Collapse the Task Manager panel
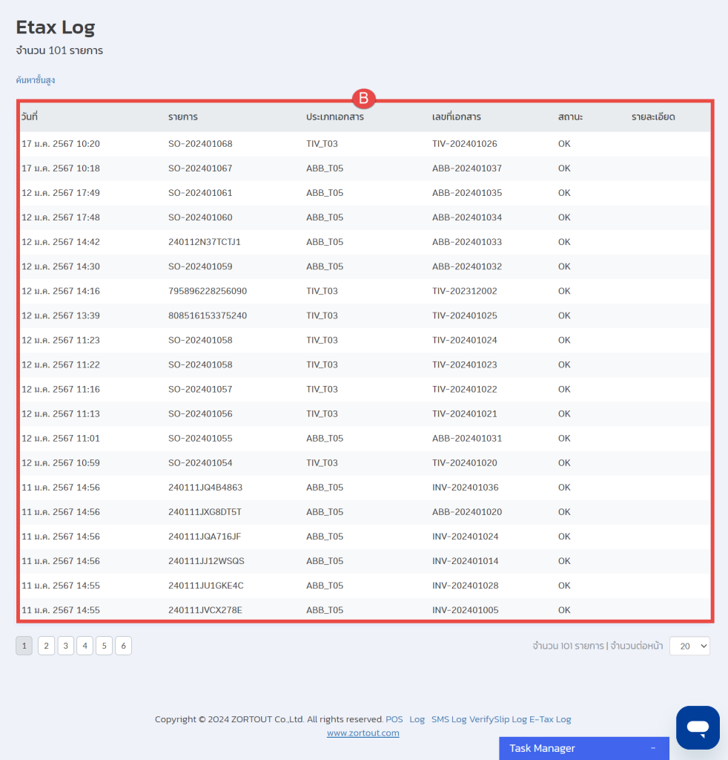 pos(653,748)
